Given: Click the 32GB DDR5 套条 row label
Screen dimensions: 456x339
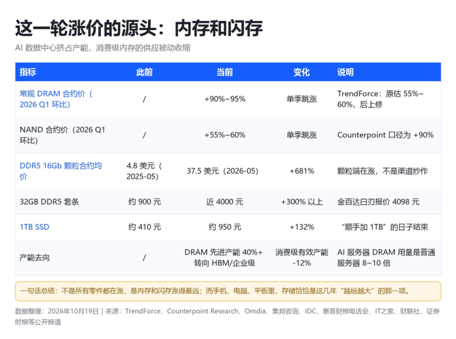Looking at the screenshot, I should (x=49, y=202).
